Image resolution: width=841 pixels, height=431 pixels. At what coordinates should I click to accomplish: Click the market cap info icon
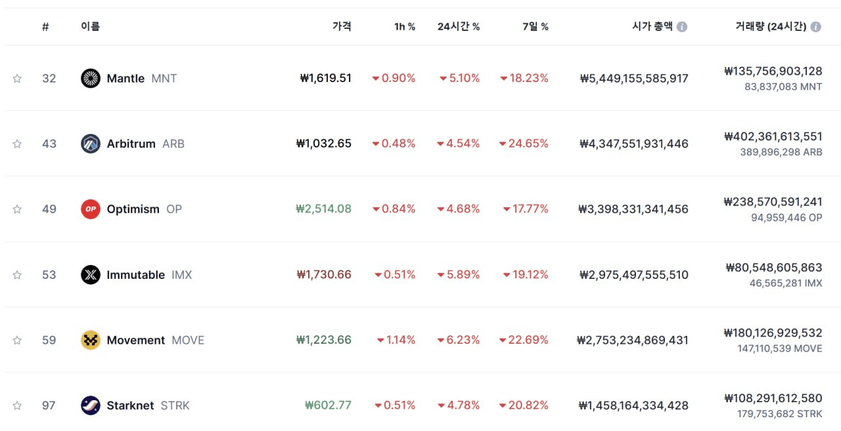(682, 27)
